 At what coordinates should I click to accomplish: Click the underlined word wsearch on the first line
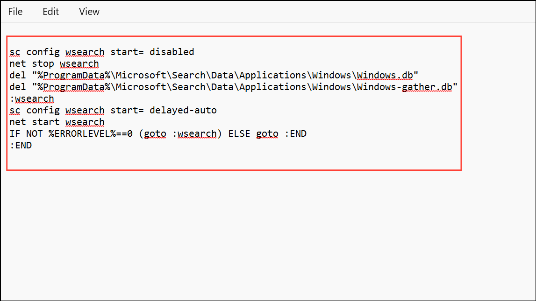(x=85, y=52)
